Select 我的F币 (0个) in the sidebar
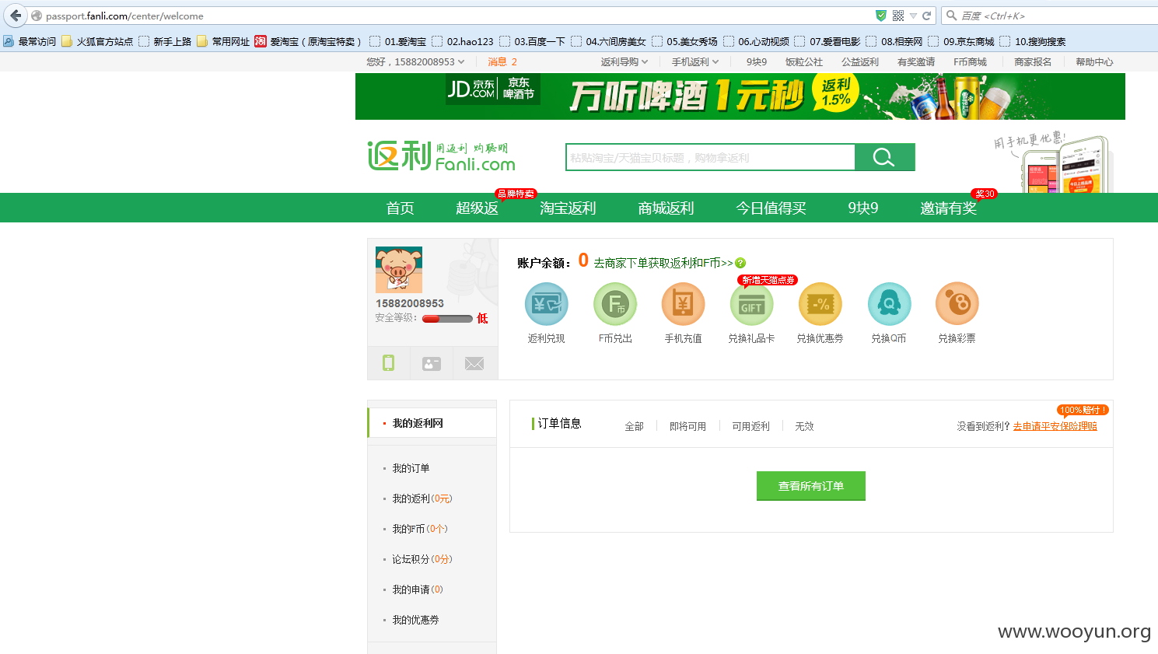Screen dimensions: 1158x654 [419, 529]
